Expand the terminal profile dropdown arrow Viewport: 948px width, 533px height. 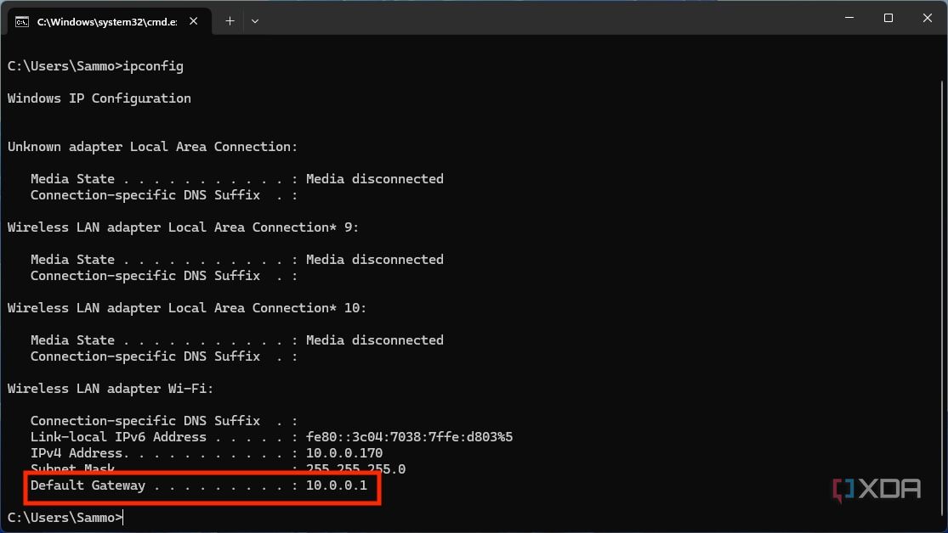254,20
